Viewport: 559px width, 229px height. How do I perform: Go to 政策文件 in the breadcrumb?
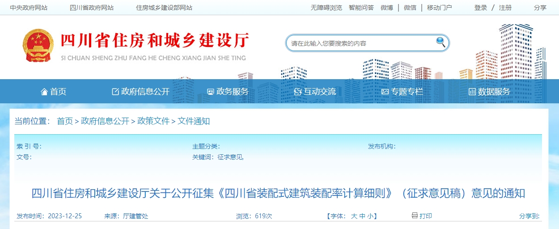pyautogui.click(x=153, y=121)
